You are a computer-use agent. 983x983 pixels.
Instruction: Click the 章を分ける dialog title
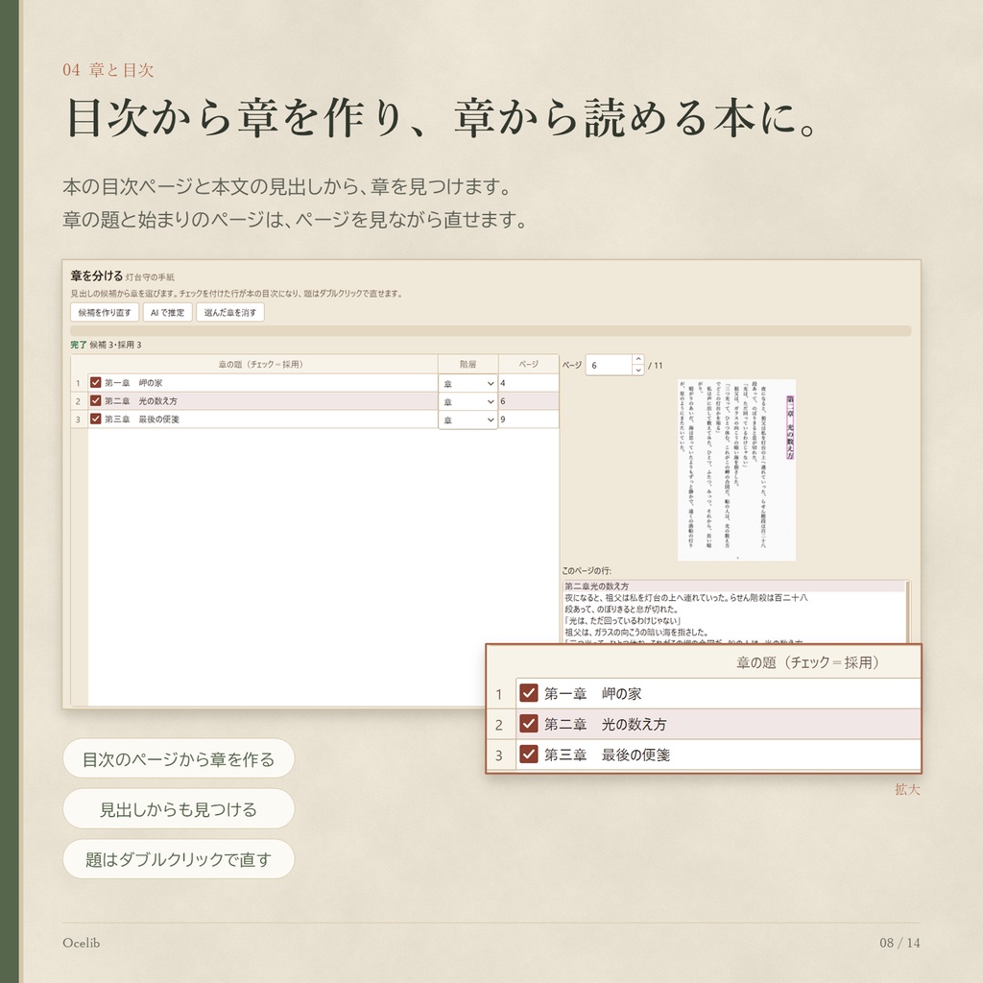coord(97,276)
